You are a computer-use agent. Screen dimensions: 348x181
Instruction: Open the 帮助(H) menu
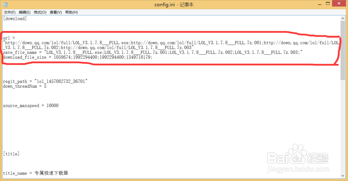71,12
